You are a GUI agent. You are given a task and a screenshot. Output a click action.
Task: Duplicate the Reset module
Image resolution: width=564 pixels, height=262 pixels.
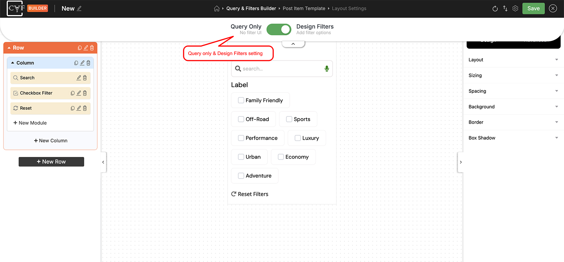coord(73,108)
